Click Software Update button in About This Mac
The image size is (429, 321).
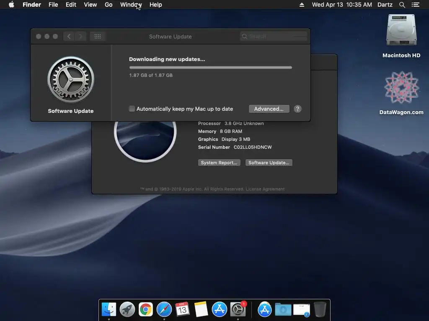[269, 163]
